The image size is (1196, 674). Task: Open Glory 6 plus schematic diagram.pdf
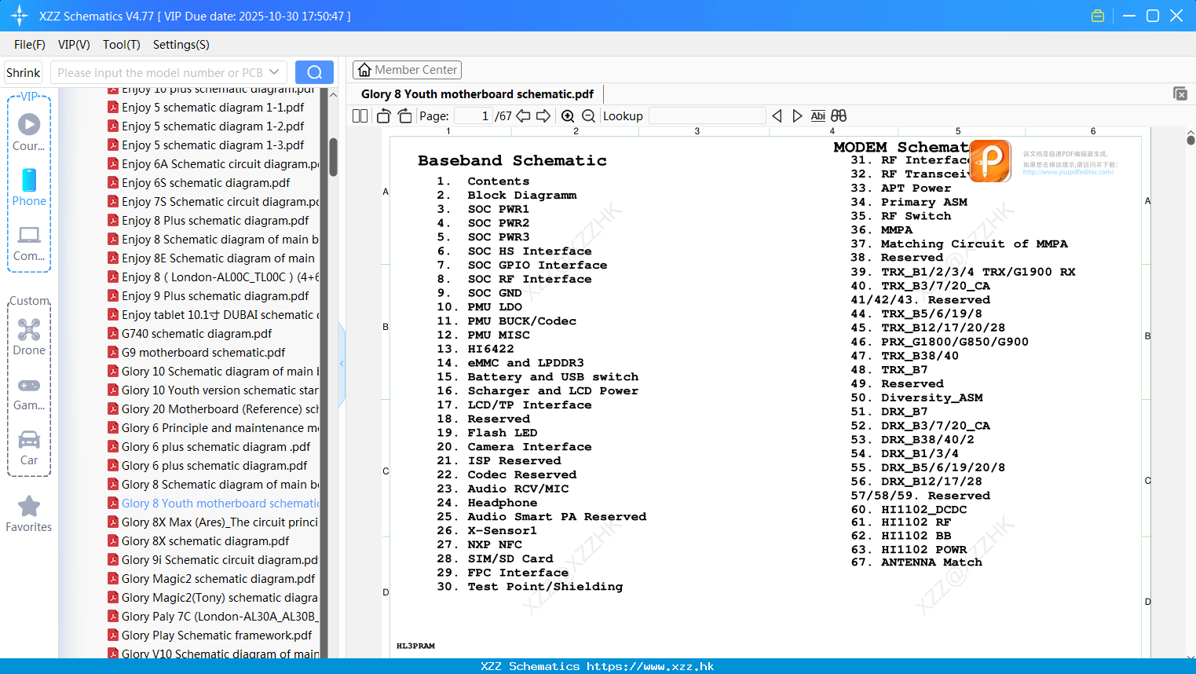click(214, 466)
